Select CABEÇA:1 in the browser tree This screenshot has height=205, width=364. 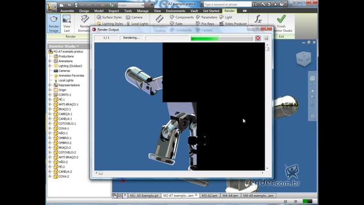coord(65,114)
